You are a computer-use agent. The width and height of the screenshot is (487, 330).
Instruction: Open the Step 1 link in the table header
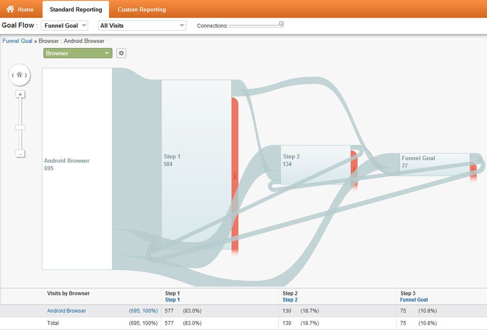[x=172, y=299]
